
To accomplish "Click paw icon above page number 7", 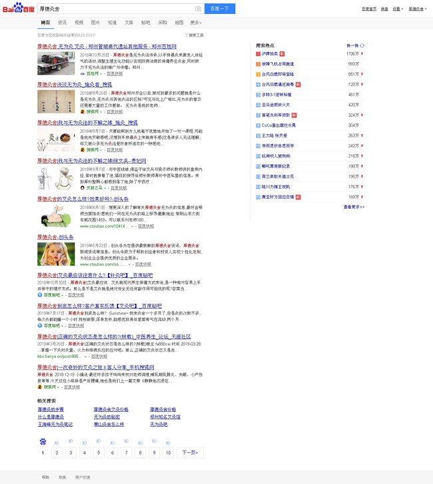I will [x=127, y=441].
